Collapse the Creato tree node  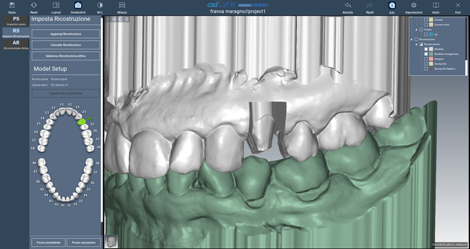coord(416,30)
